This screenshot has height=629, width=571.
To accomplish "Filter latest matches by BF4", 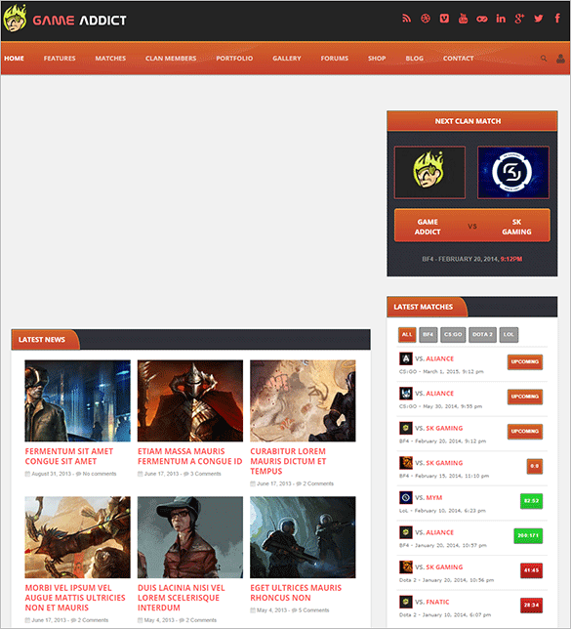I will (428, 335).
